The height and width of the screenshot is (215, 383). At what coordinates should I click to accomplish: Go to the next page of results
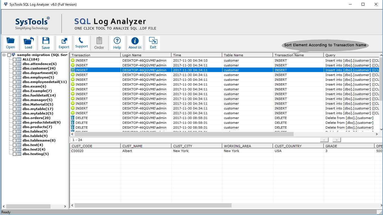[337, 140]
